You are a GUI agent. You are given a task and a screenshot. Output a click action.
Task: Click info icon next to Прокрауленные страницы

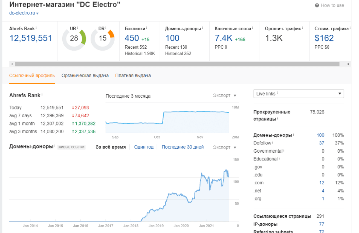[x=277, y=119]
